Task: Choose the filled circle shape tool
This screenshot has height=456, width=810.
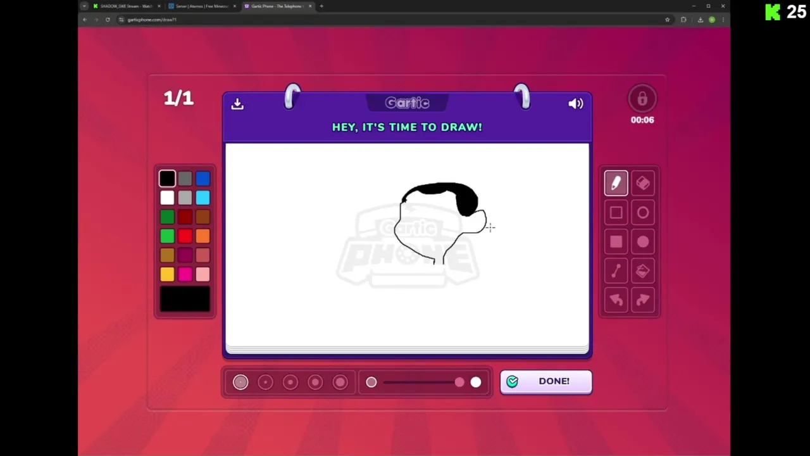Action: click(643, 242)
